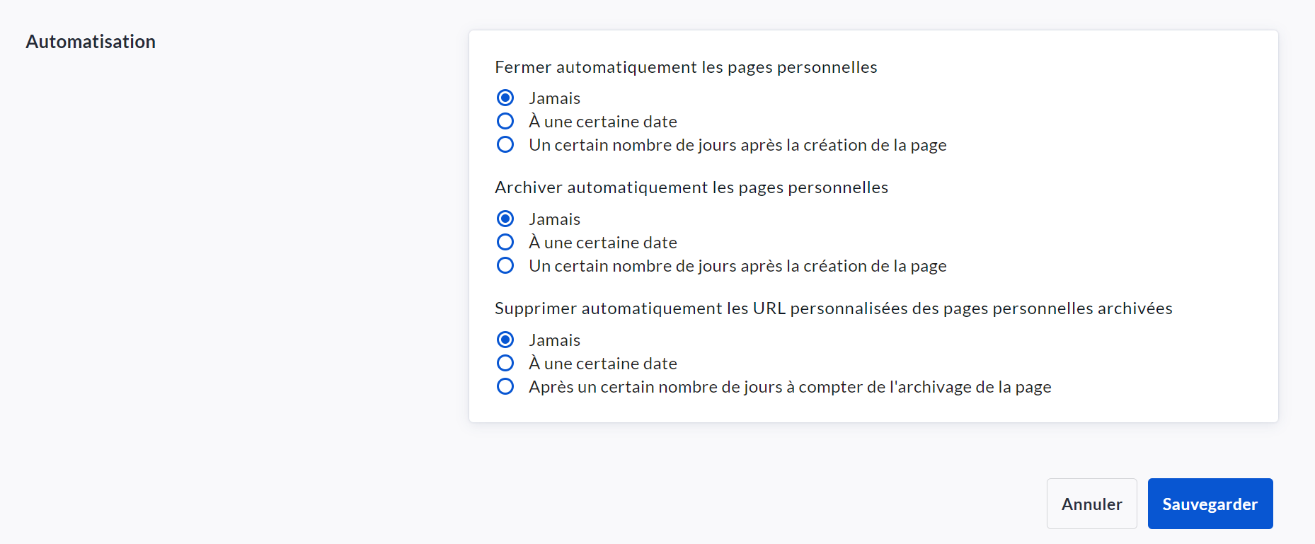The image size is (1315, 544).
Task: Select days-after-creation radio under Fermer automatiquement
Action: click(505, 144)
